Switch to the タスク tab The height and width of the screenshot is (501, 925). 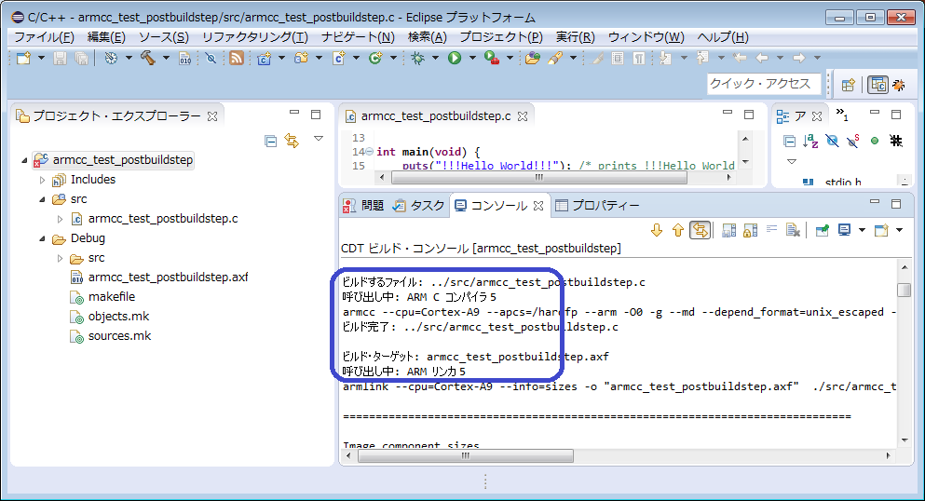tap(419, 205)
